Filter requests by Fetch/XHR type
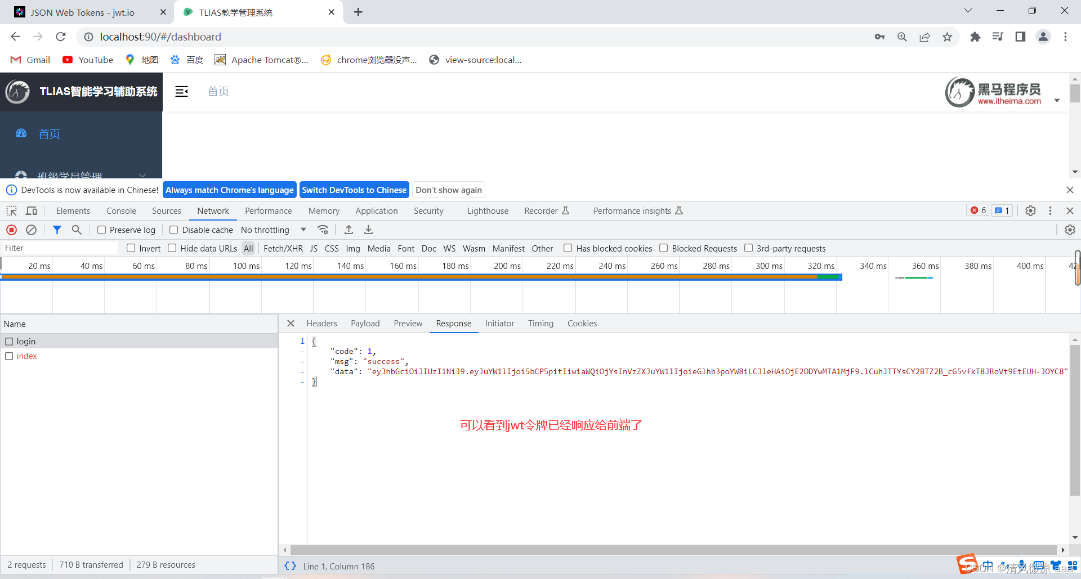The height and width of the screenshot is (579, 1081). (x=283, y=248)
